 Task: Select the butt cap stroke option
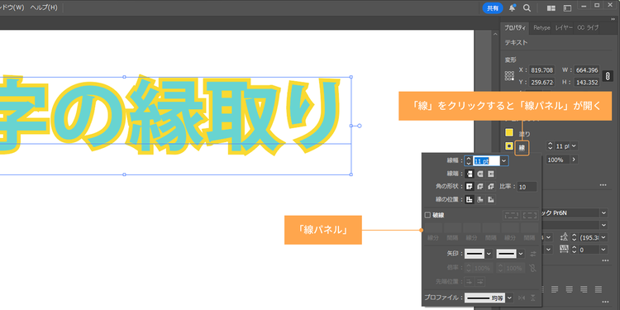(x=470, y=174)
